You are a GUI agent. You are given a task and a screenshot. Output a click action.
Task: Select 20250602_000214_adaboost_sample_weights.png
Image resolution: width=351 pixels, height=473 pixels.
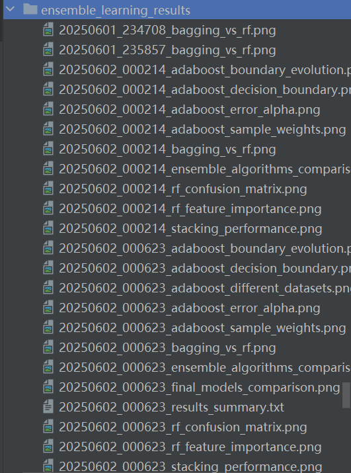(202, 130)
